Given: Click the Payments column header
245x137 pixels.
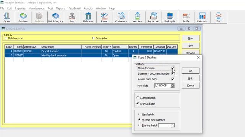Looking at the screenshot, I should [x=146, y=46].
